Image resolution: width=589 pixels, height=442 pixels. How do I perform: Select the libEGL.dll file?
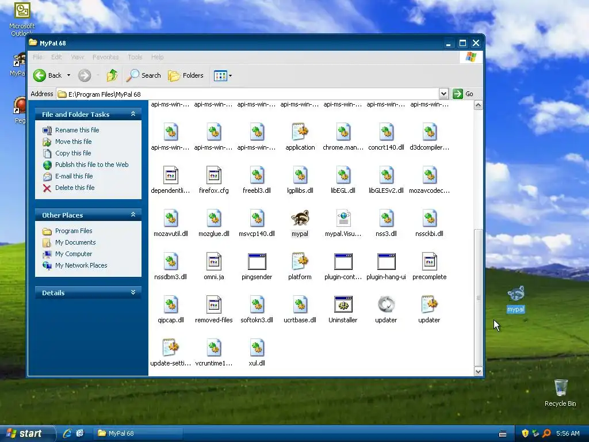tap(343, 180)
